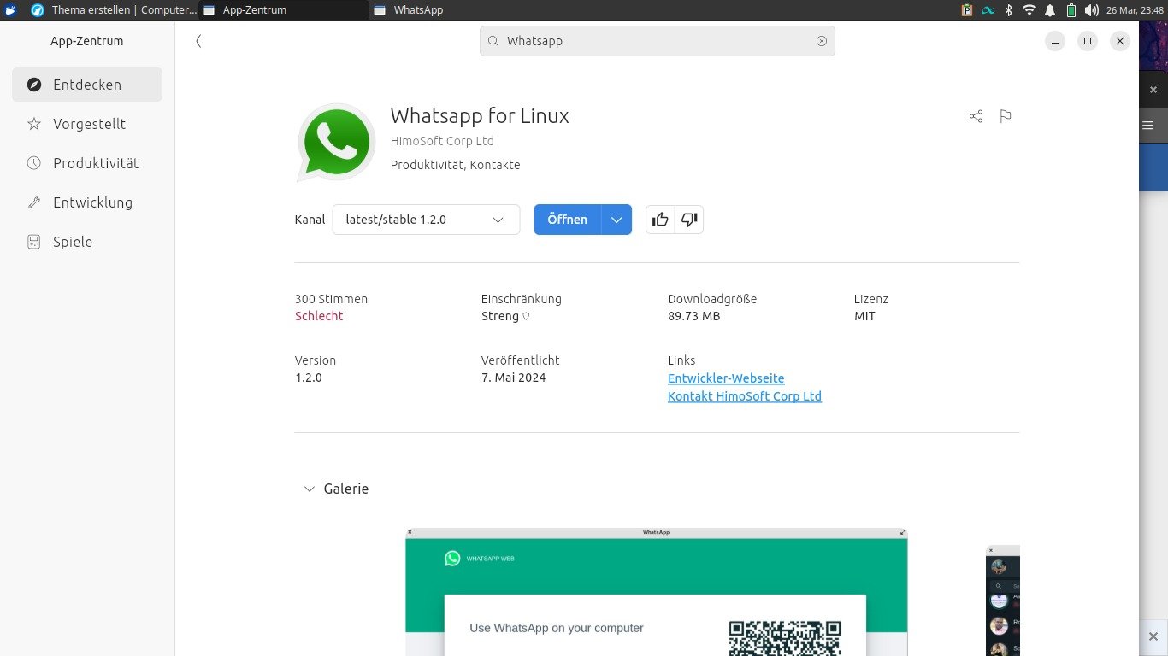Minimize the App-Zentrum window
This screenshot has width=1168, height=656.
pos(1055,41)
